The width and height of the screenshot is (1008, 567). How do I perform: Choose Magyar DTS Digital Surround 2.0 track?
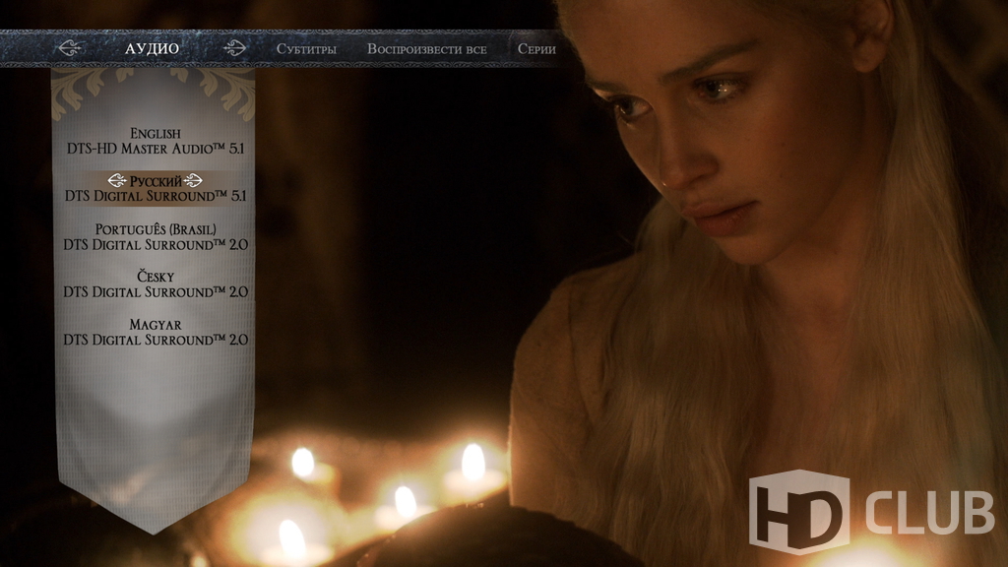pos(156,332)
